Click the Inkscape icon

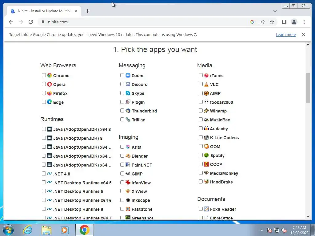pyautogui.click(x=128, y=200)
